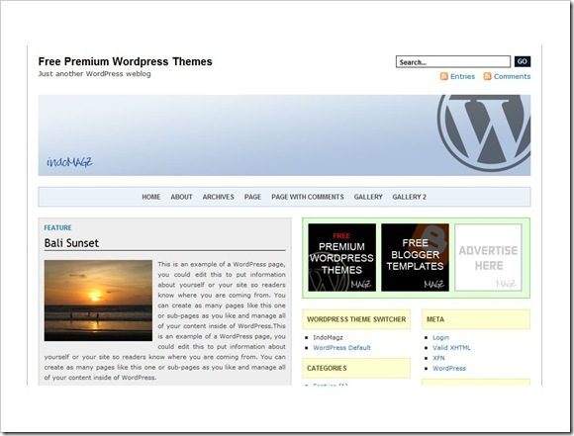
Task: Open the Free Blogger Templates ad
Action: [415, 257]
